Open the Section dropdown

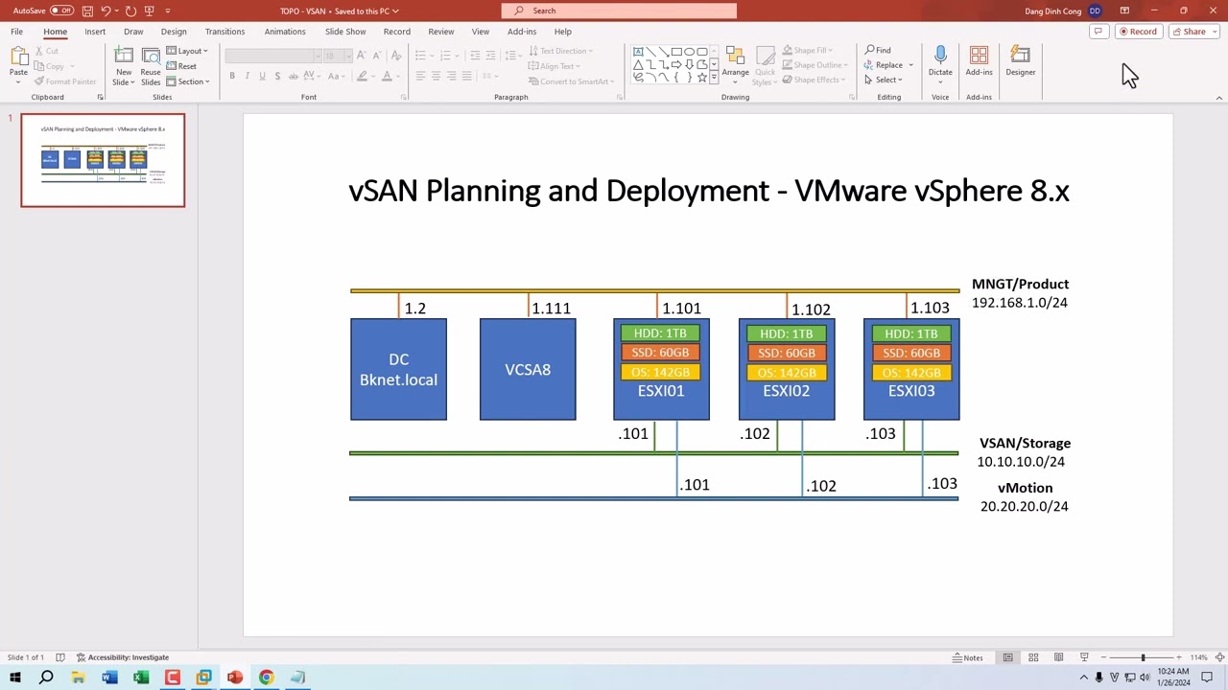[188, 81]
